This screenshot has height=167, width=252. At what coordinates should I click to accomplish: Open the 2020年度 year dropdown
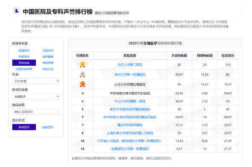tap(36, 81)
